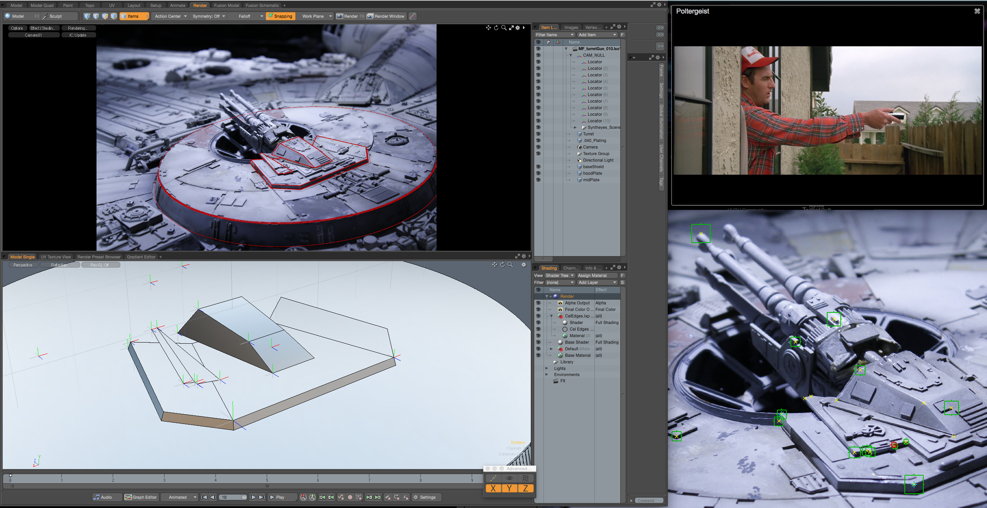Open the Gradient Editor tab
Viewport: 987px width, 508px height.
(x=141, y=257)
